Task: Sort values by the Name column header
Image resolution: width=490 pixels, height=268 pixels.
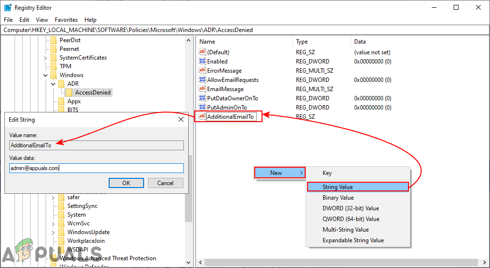Action: point(245,42)
